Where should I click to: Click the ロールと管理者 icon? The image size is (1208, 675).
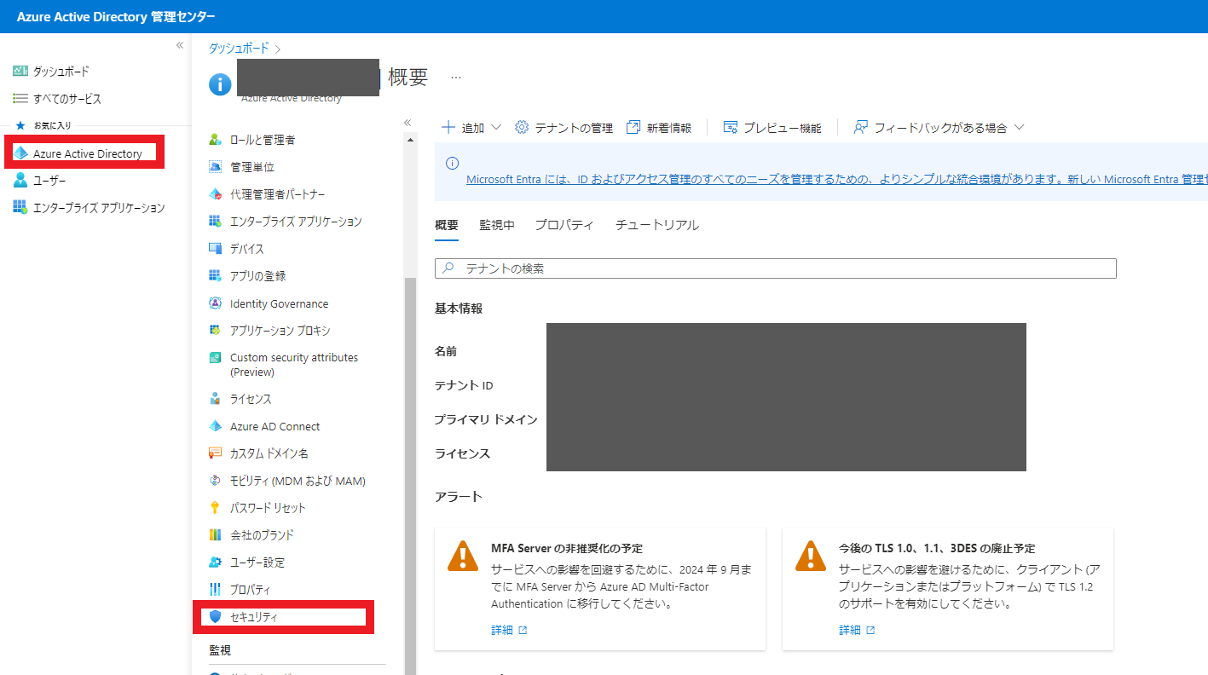[215, 140]
